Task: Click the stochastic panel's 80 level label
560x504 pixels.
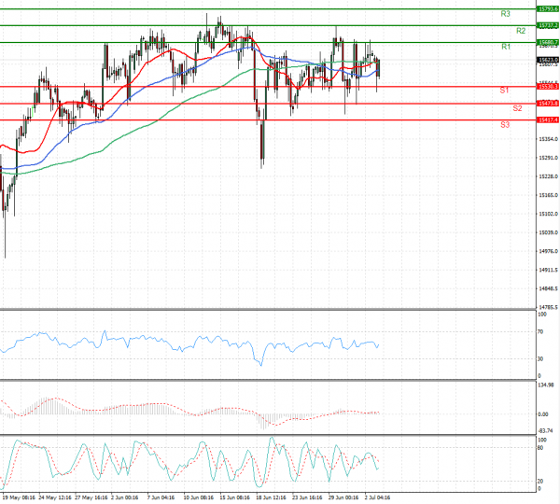Action: 540,448
